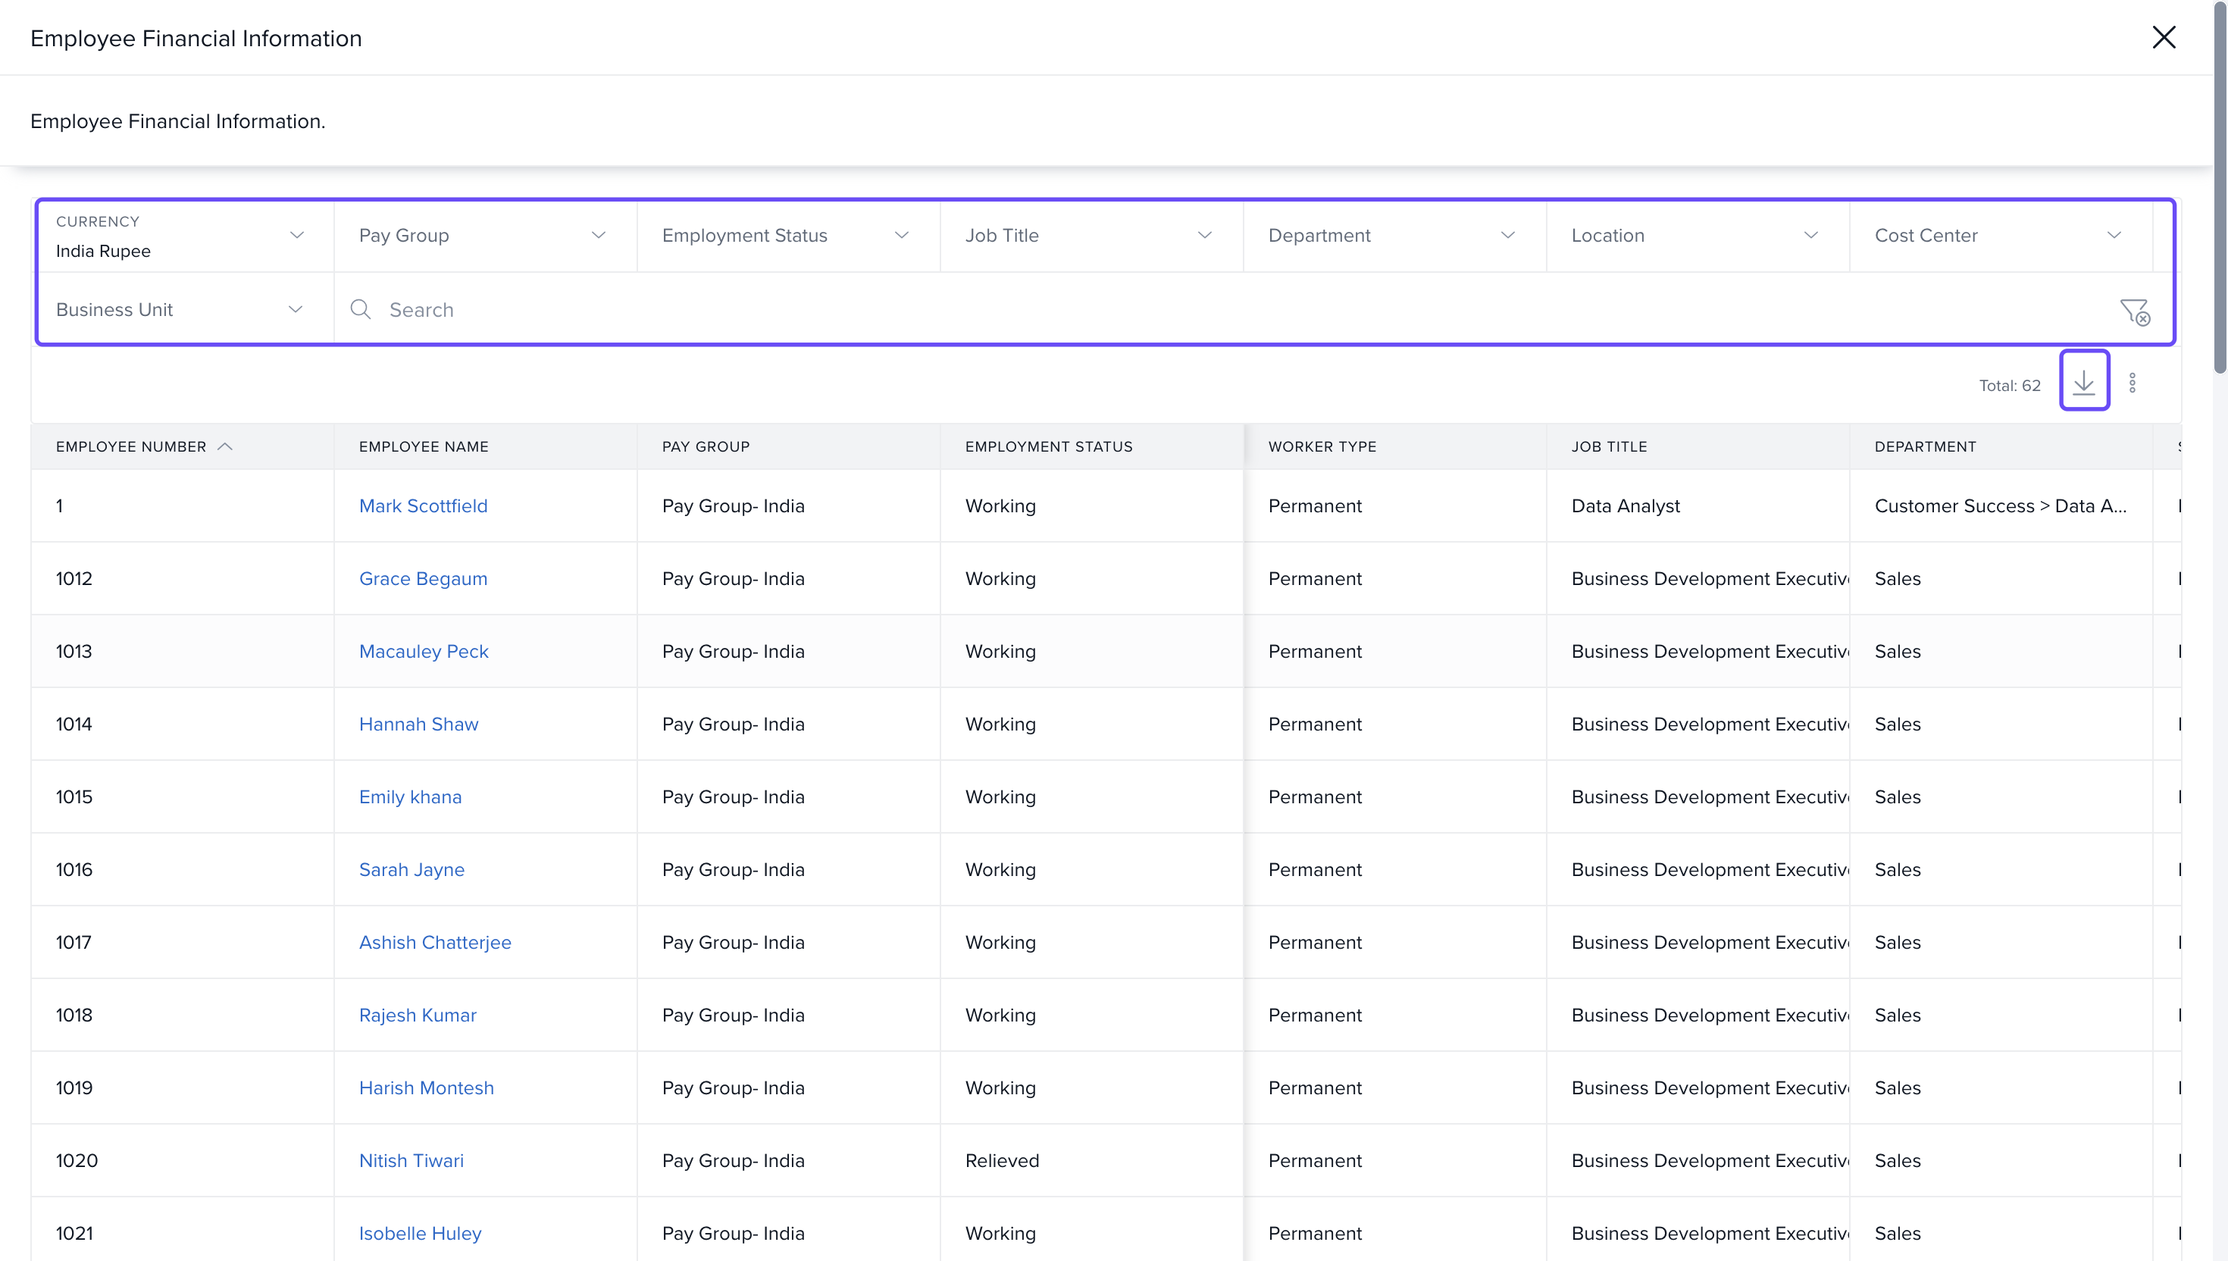Open the Currency dropdown
The height and width of the screenshot is (1261, 2228).
click(183, 236)
